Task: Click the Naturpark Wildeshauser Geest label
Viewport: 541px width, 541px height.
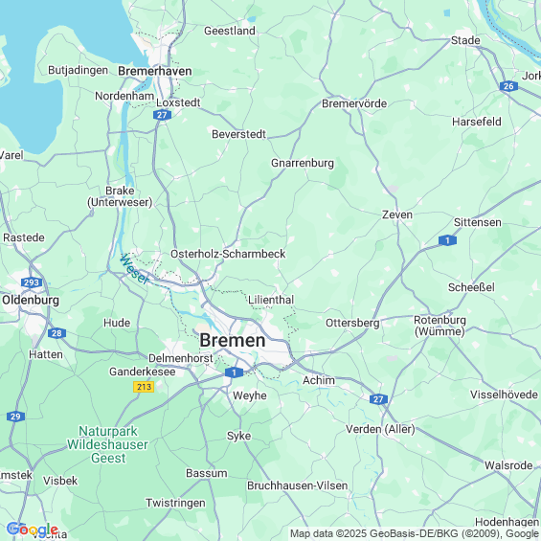Action: pyautogui.click(x=107, y=444)
